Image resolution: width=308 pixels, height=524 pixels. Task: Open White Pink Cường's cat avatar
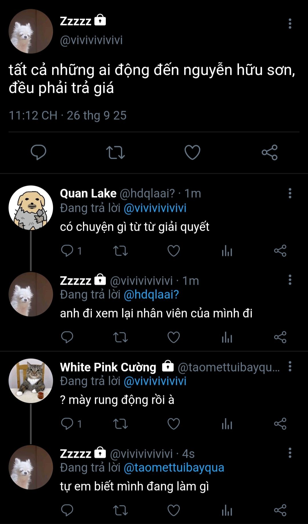31,381
